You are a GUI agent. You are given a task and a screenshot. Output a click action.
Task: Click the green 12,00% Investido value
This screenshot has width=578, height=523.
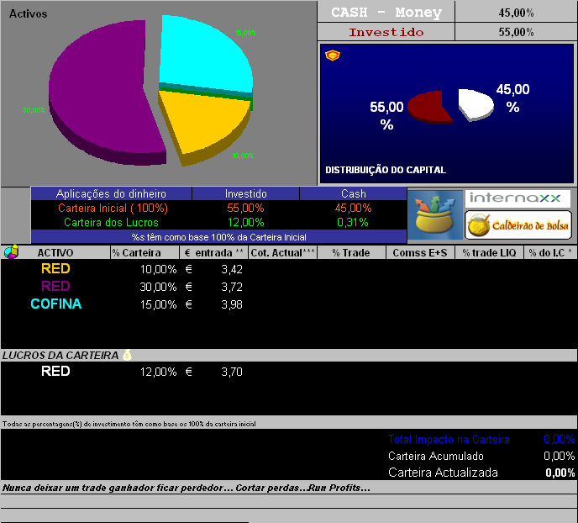click(245, 223)
